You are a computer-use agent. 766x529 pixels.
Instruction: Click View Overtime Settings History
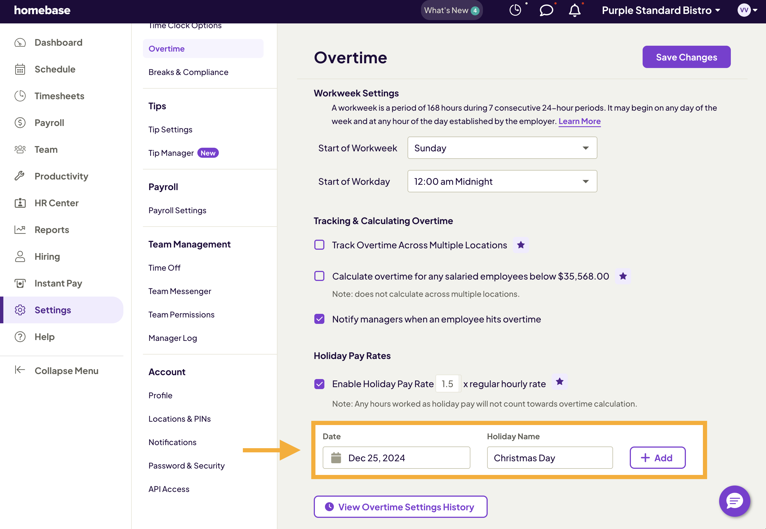click(x=400, y=506)
